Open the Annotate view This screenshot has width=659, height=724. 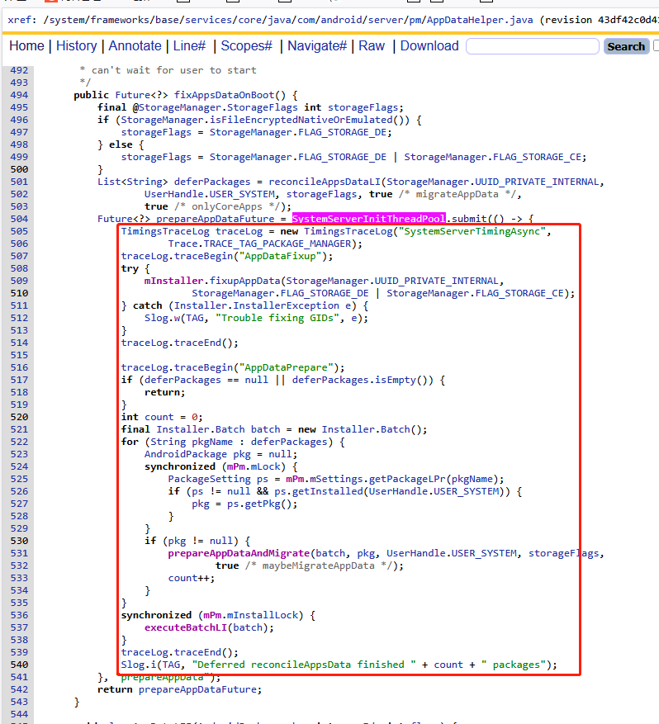(x=135, y=46)
